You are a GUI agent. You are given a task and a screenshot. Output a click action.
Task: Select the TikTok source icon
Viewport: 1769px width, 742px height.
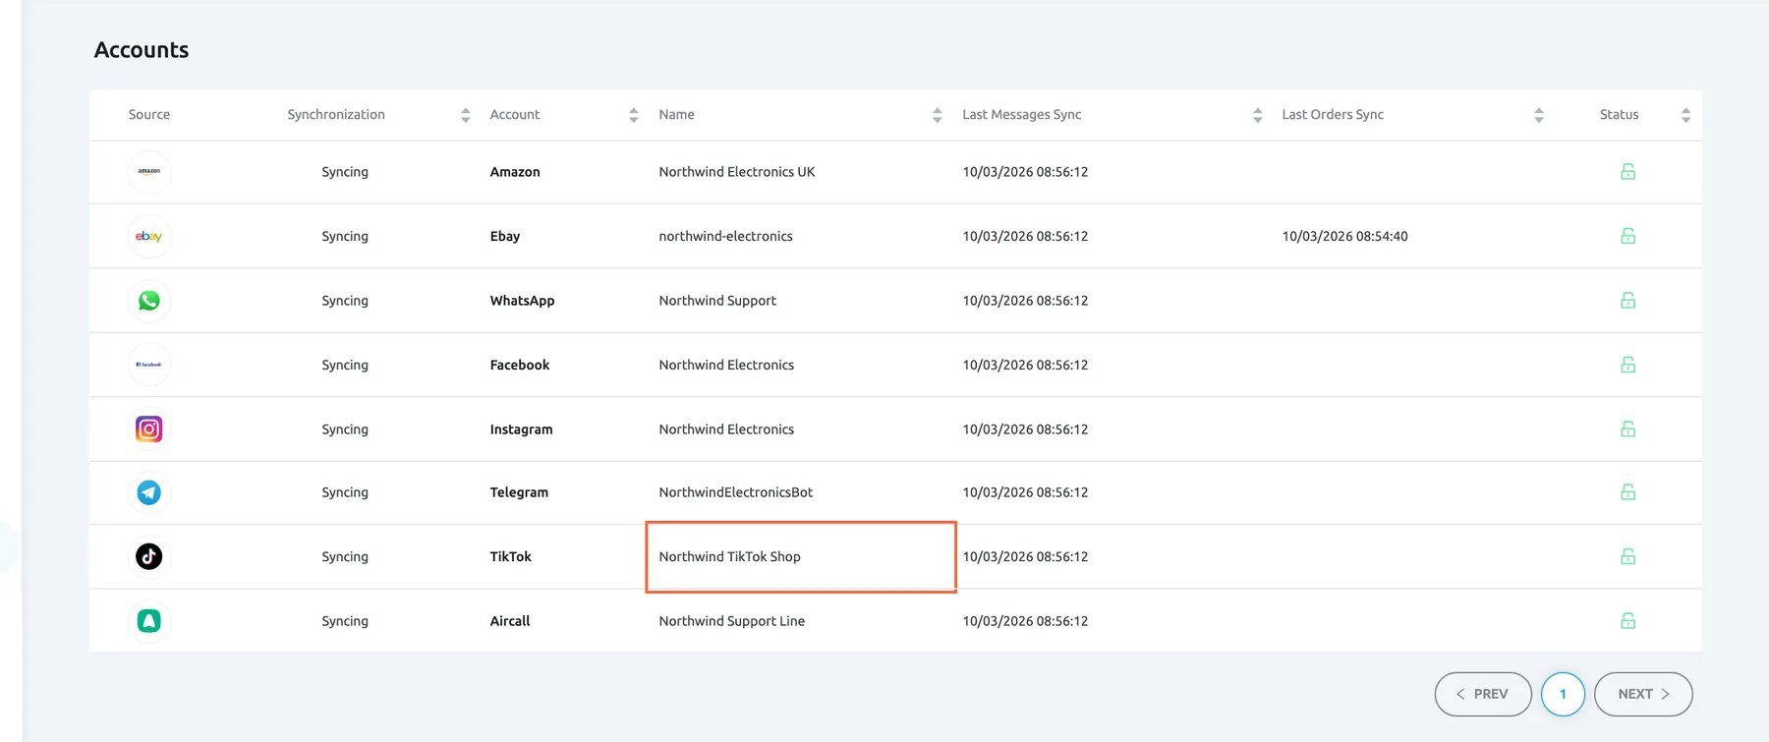point(149,556)
